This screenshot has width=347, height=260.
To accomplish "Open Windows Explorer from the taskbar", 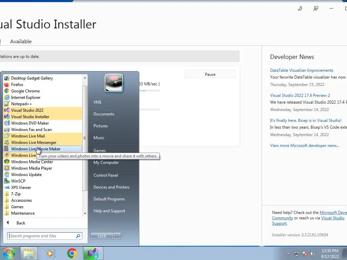I will pos(29,253).
